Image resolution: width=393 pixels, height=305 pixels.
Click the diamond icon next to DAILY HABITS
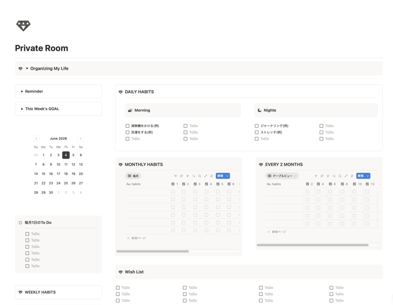click(121, 92)
